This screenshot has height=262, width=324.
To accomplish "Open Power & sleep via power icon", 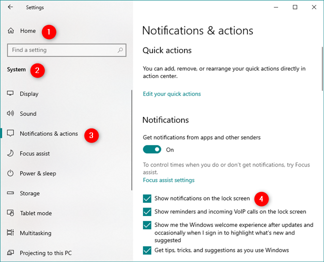I will pyautogui.click(x=10, y=173).
